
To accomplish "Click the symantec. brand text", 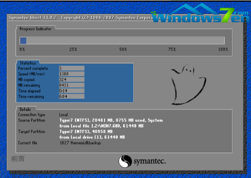I will click(x=150, y=161).
